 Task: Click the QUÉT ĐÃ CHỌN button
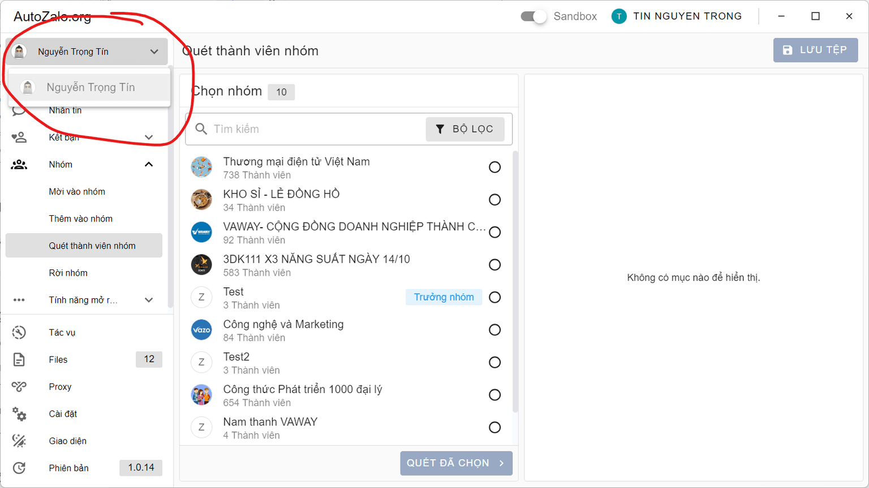[456, 463]
